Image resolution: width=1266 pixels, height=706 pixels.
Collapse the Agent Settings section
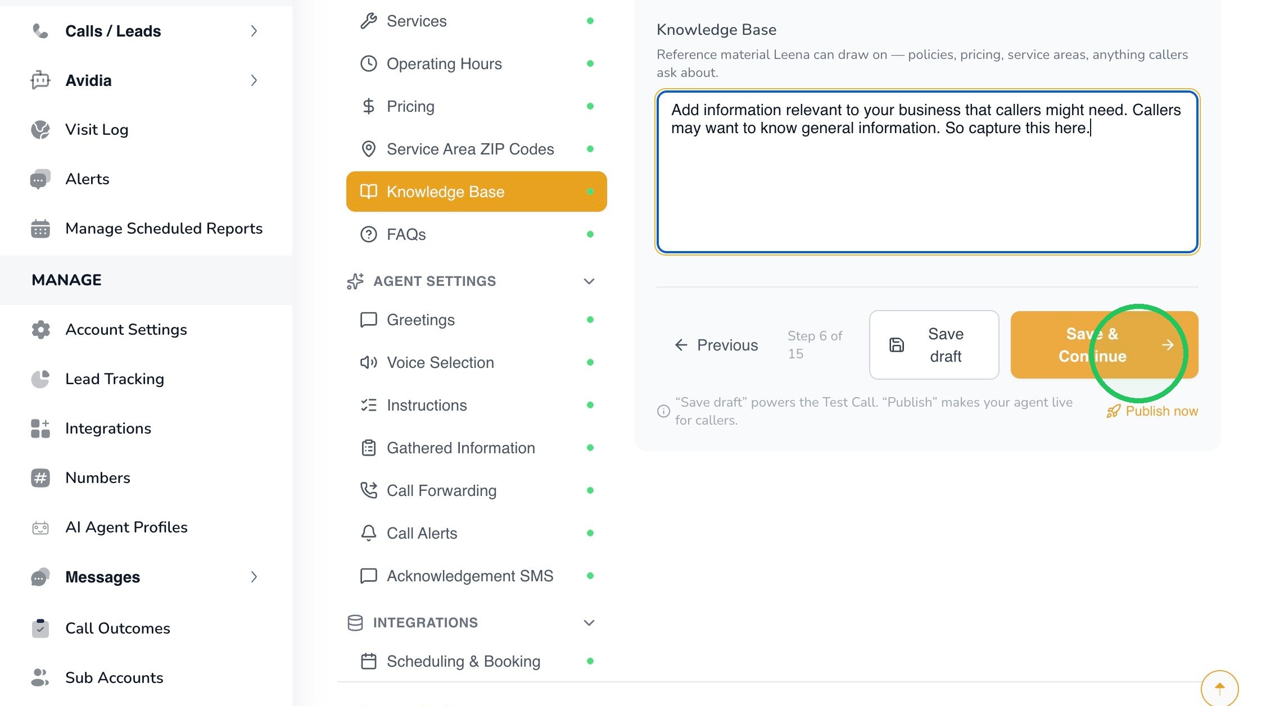(x=589, y=281)
